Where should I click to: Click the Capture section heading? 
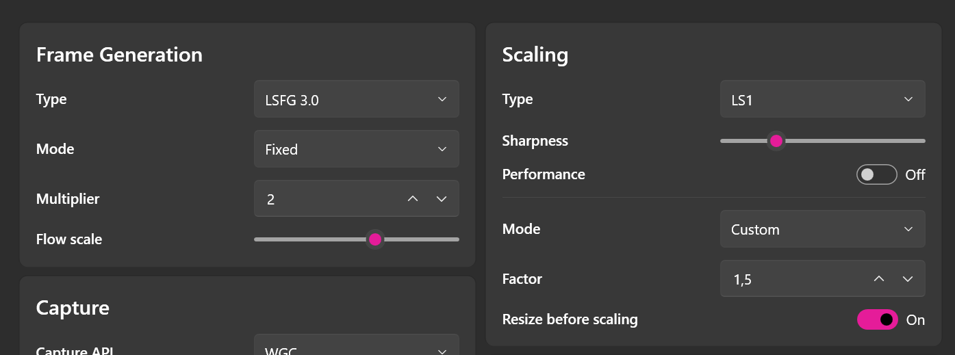[73, 308]
